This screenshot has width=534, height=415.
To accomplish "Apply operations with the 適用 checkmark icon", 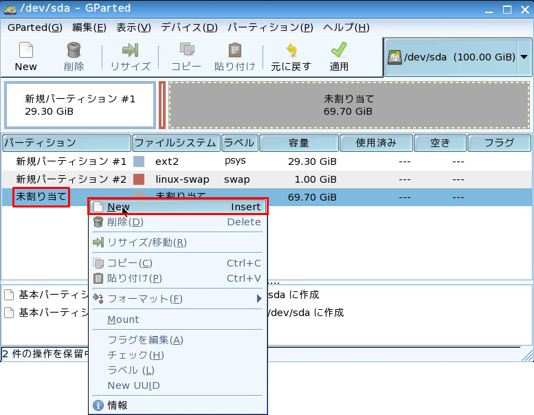I will (x=339, y=51).
